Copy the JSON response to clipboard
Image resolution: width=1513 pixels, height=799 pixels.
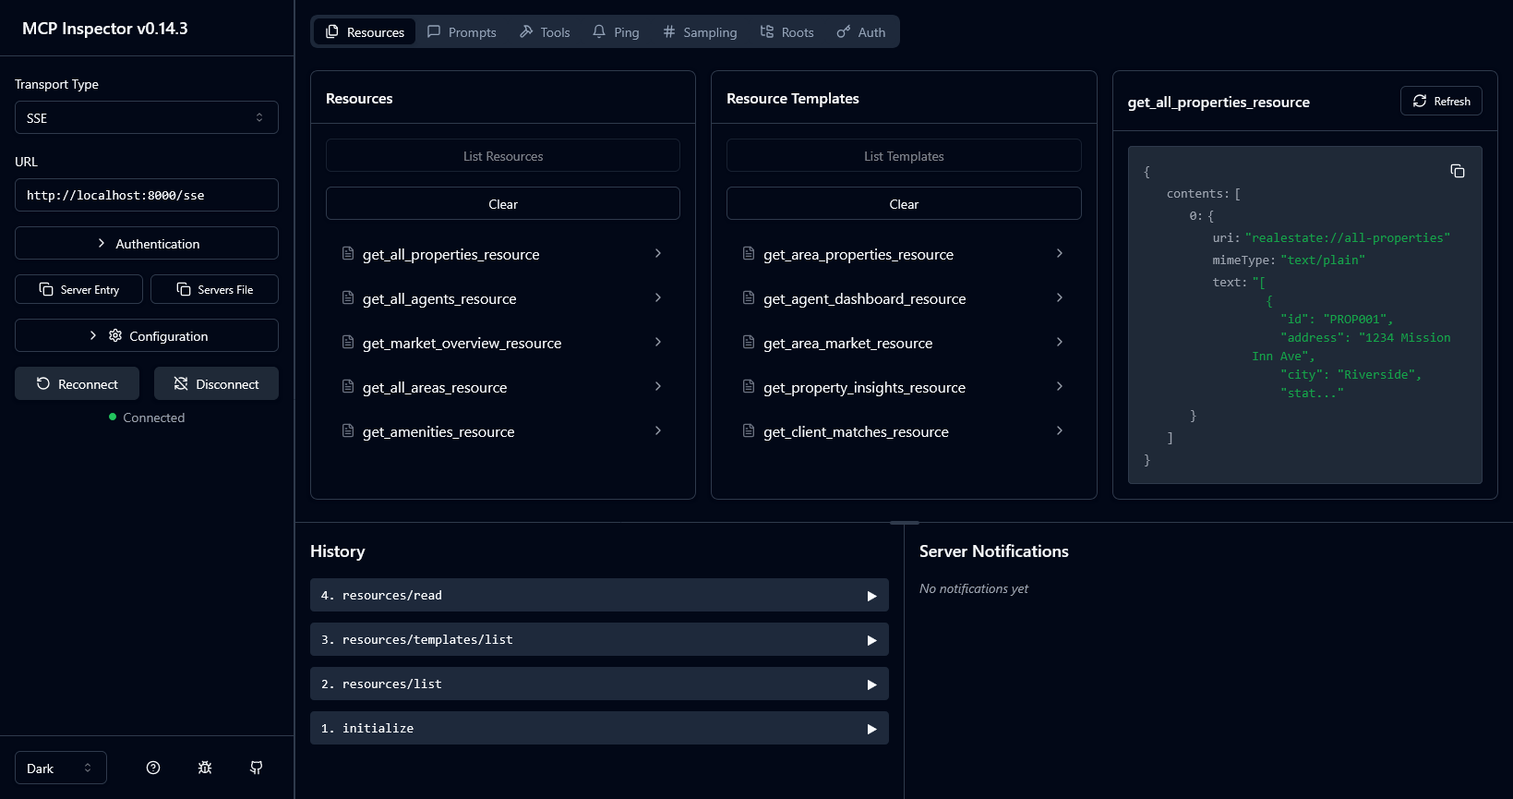pos(1458,171)
